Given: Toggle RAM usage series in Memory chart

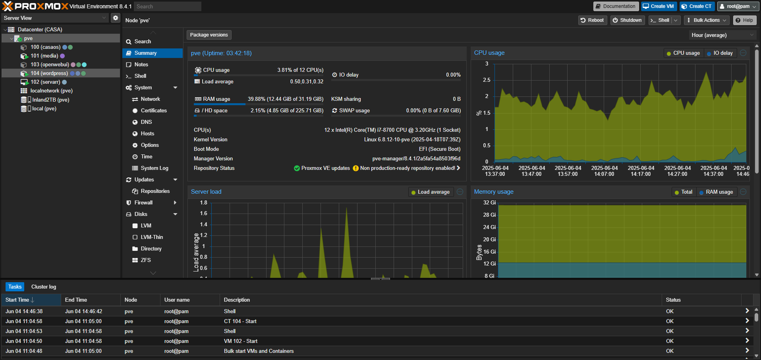Looking at the screenshot, I should tap(717, 192).
